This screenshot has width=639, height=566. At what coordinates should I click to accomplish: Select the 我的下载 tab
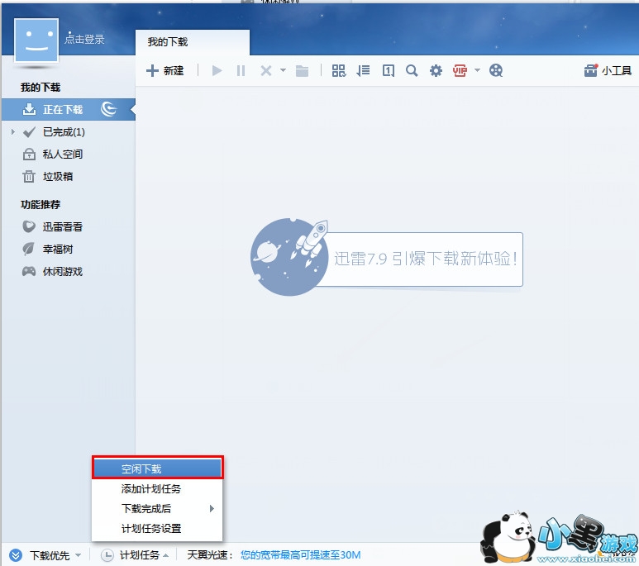click(x=193, y=42)
